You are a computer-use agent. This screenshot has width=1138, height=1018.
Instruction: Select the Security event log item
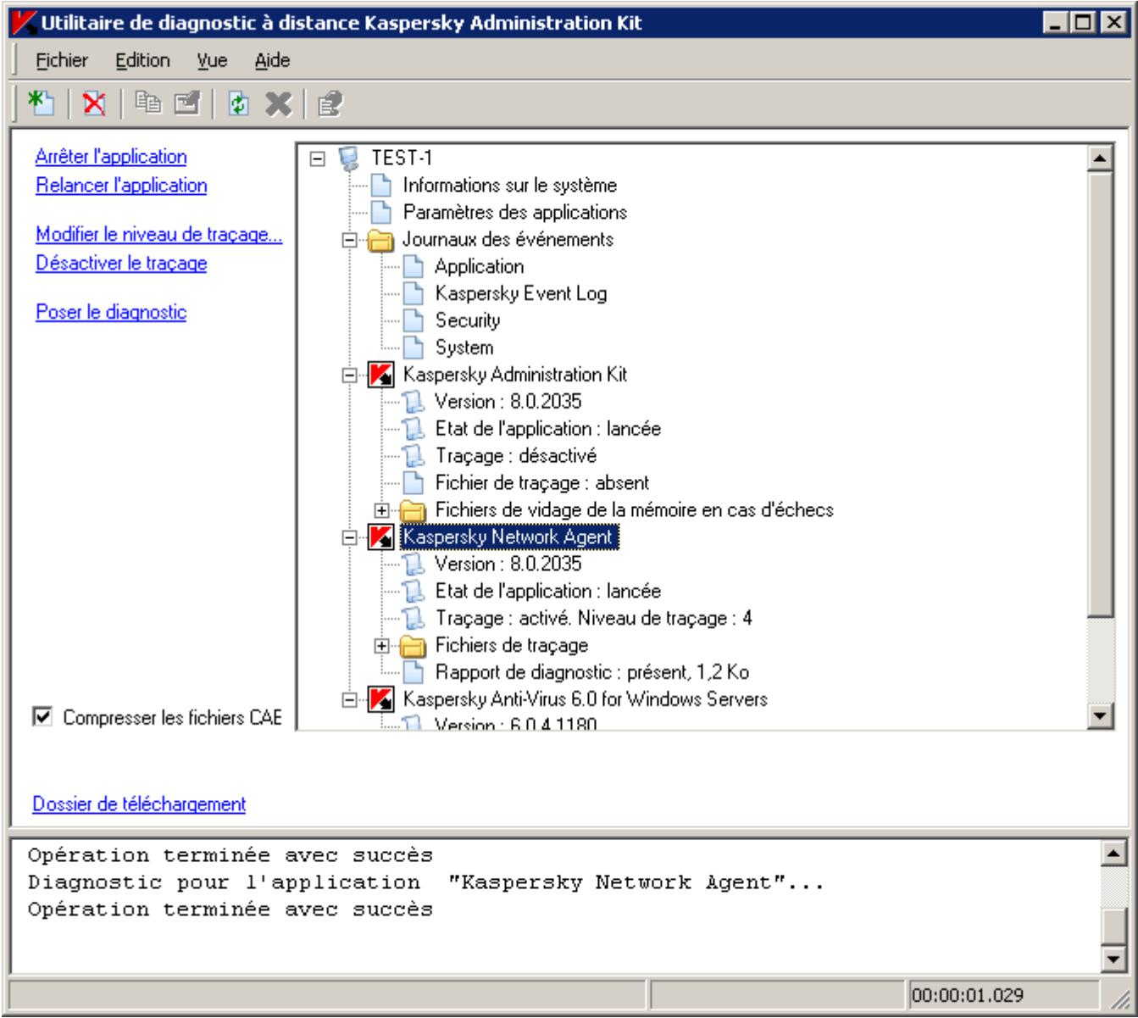coord(468,320)
